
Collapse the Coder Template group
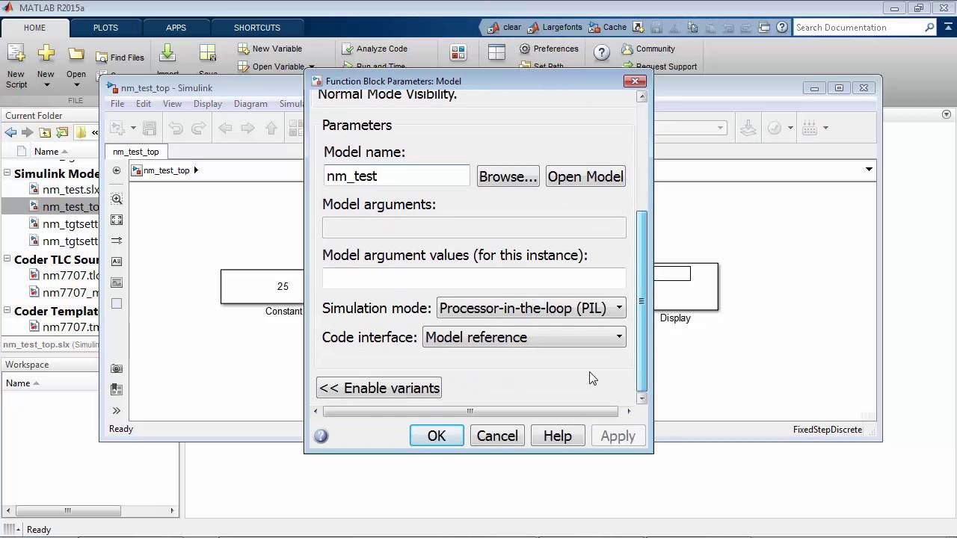(x=8, y=311)
